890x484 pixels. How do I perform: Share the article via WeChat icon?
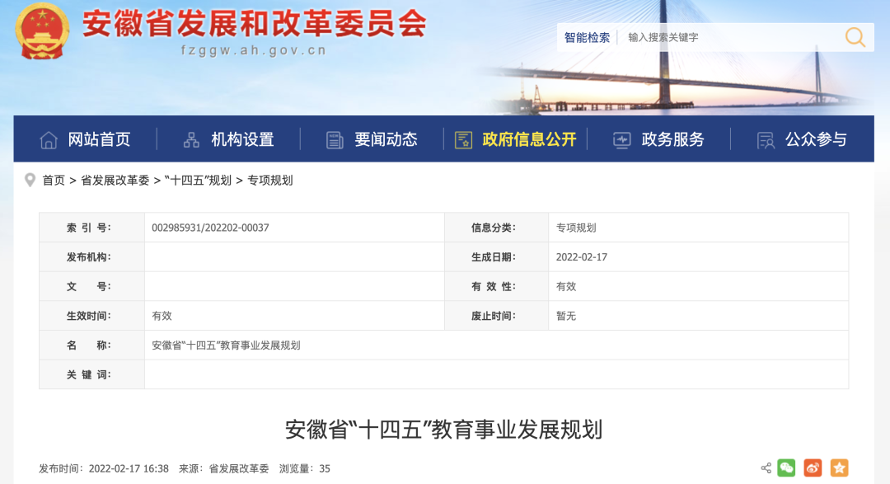tap(785, 468)
